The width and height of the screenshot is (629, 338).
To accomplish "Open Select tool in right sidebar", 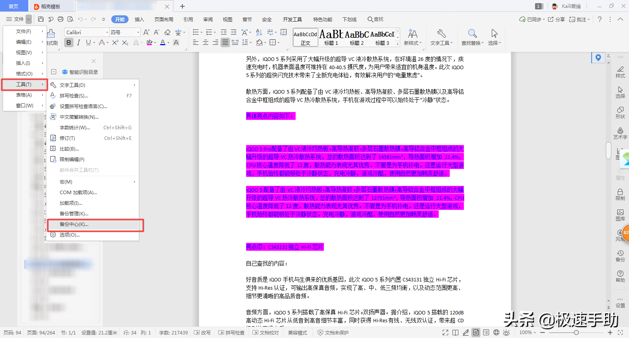I will click(x=620, y=92).
